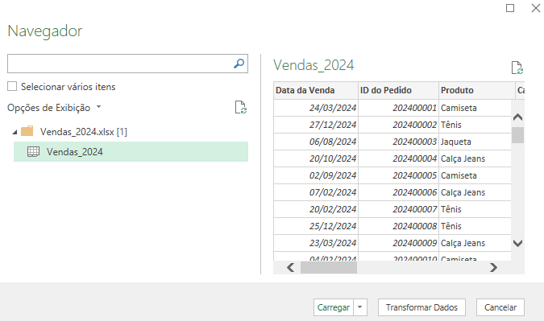
Task: Maximize the Navegador window
Action: click(x=510, y=8)
